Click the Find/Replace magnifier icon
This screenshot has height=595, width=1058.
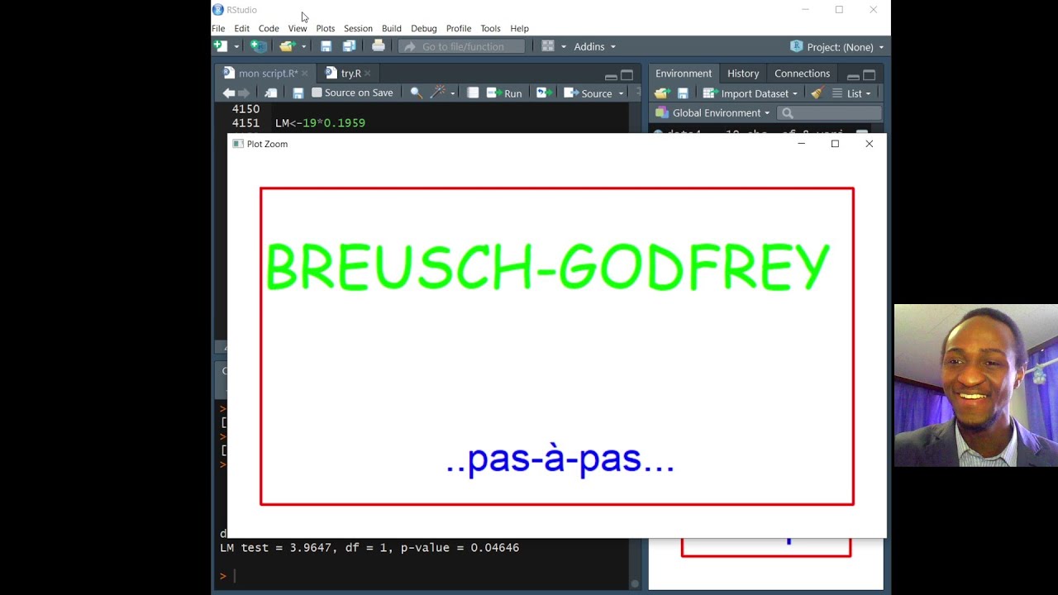(416, 93)
